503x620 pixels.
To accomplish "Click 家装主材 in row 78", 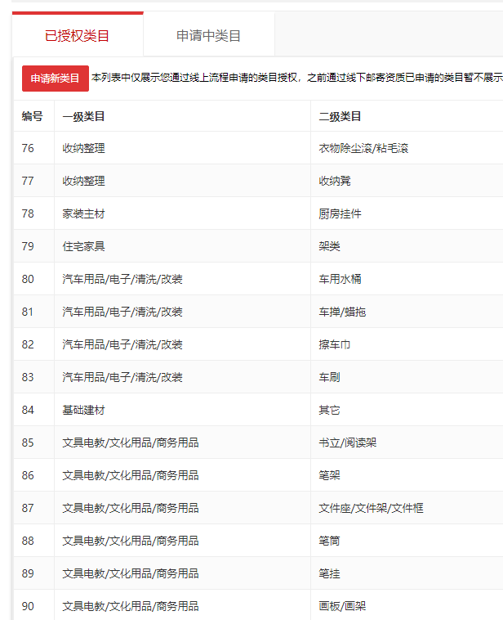I will tap(83, 213).
